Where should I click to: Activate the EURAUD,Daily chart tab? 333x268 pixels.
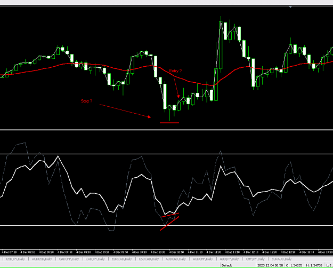(x=281, y=259)
